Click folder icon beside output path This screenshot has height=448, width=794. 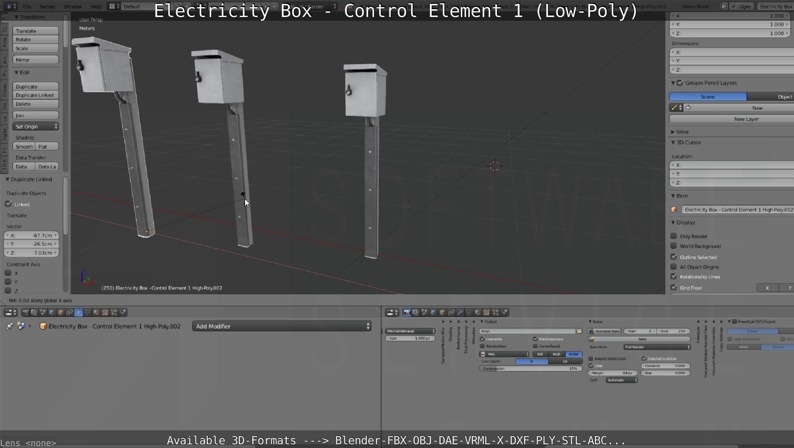pos(579,331)
